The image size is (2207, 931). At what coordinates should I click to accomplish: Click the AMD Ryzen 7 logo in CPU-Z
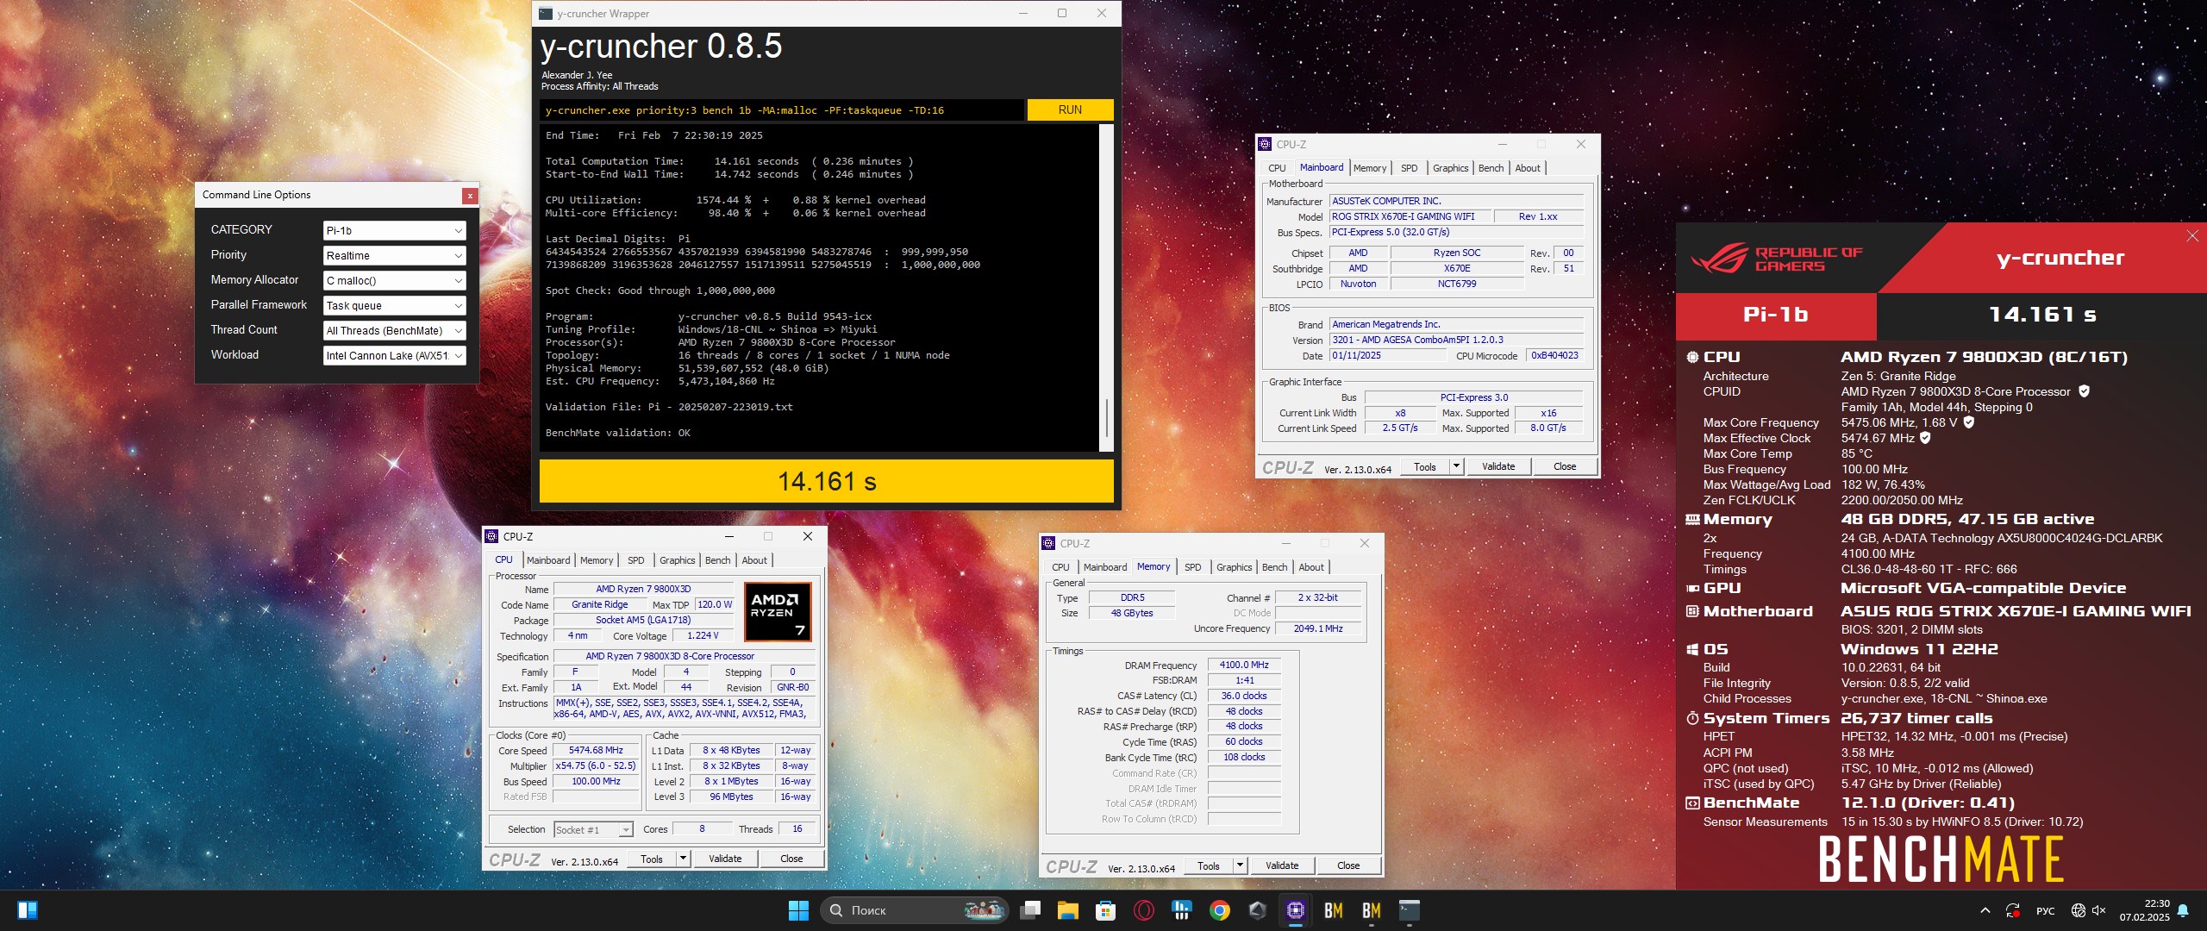(778, 611)
